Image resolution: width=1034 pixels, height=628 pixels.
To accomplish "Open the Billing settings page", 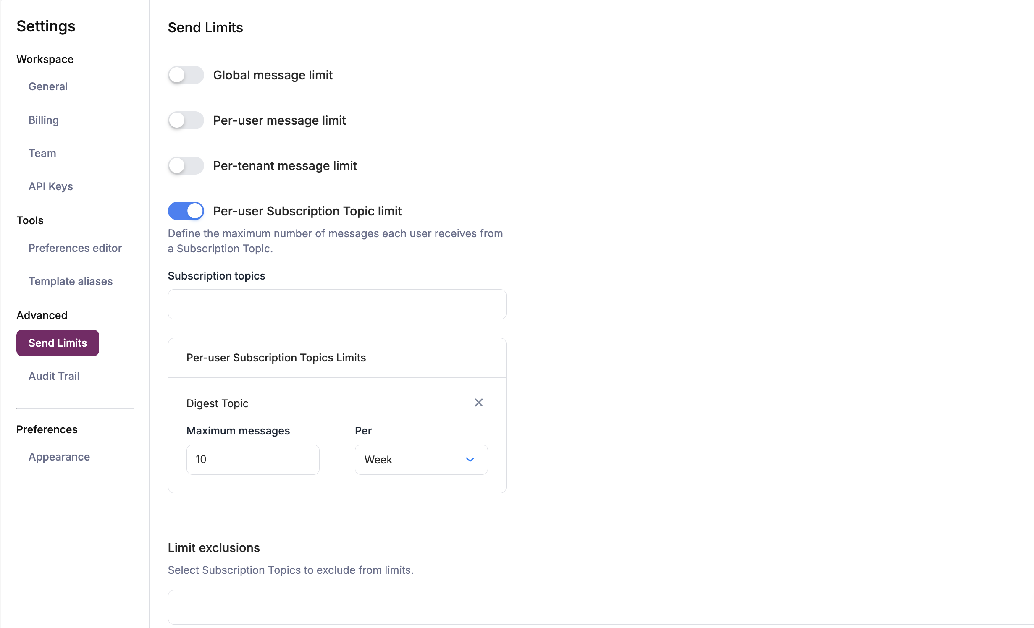I will 44,120.
